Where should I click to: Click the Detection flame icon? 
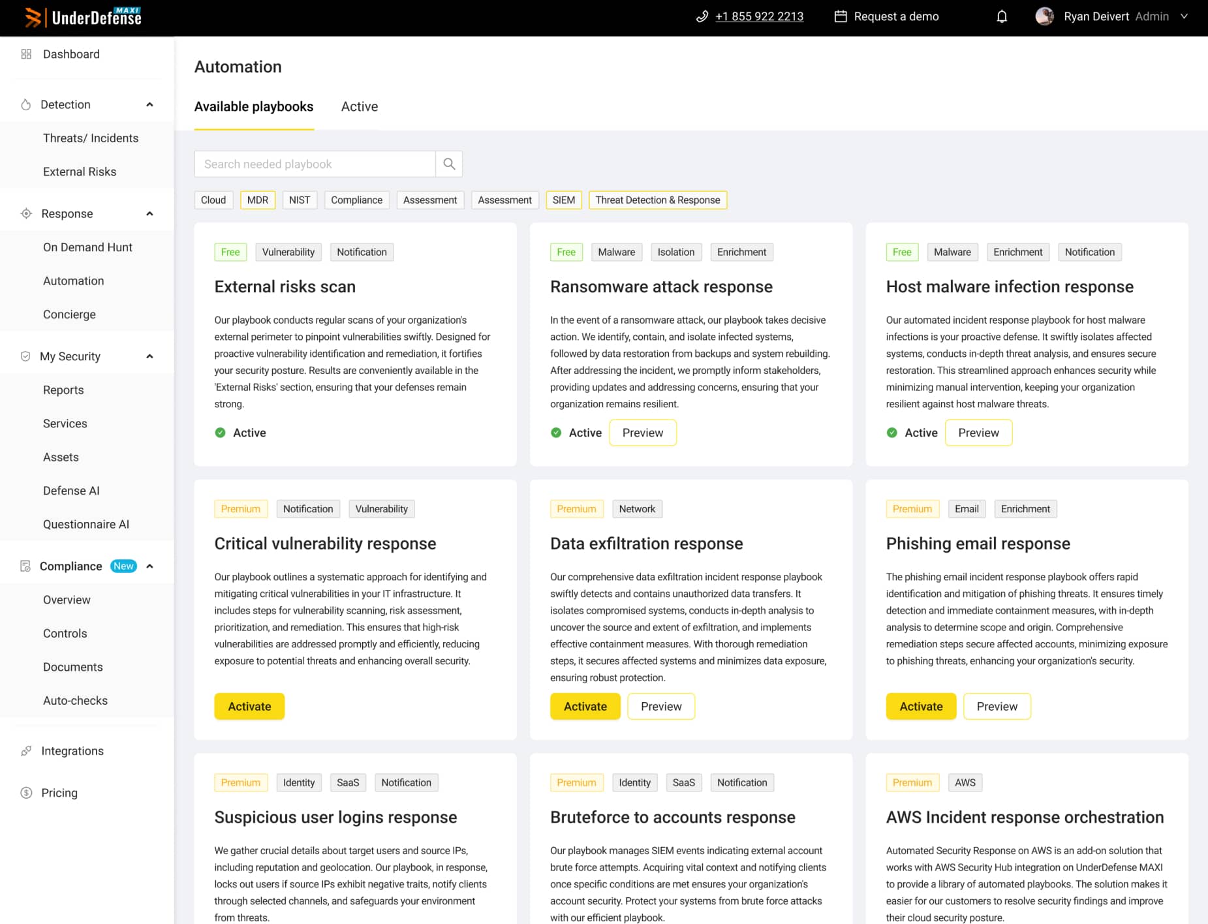[x=26, y=104]
